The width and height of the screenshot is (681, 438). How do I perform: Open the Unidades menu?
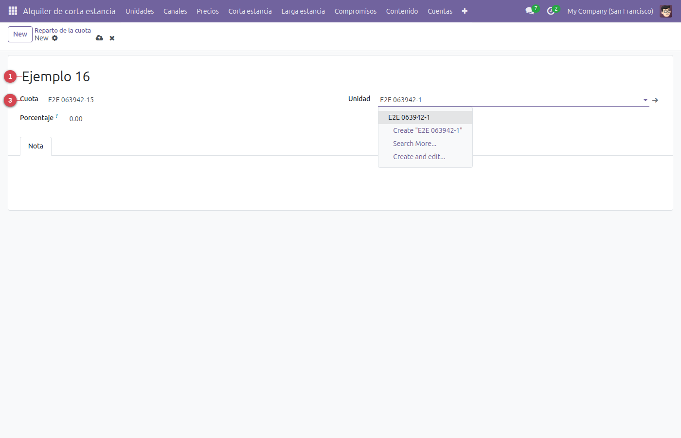point(140,11)
